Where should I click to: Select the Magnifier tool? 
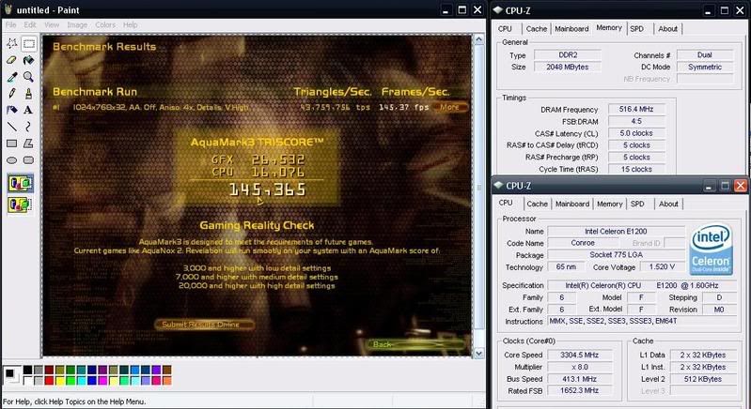click(29, 77)
